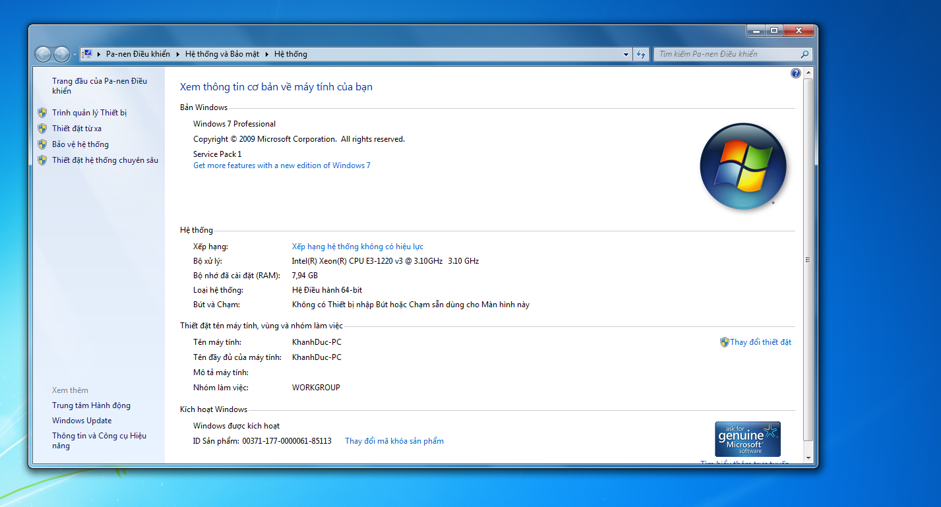The image size is (941, 507).
Task: Click the Windows được kích hoạt status text
Action: (x=236, y=426)
